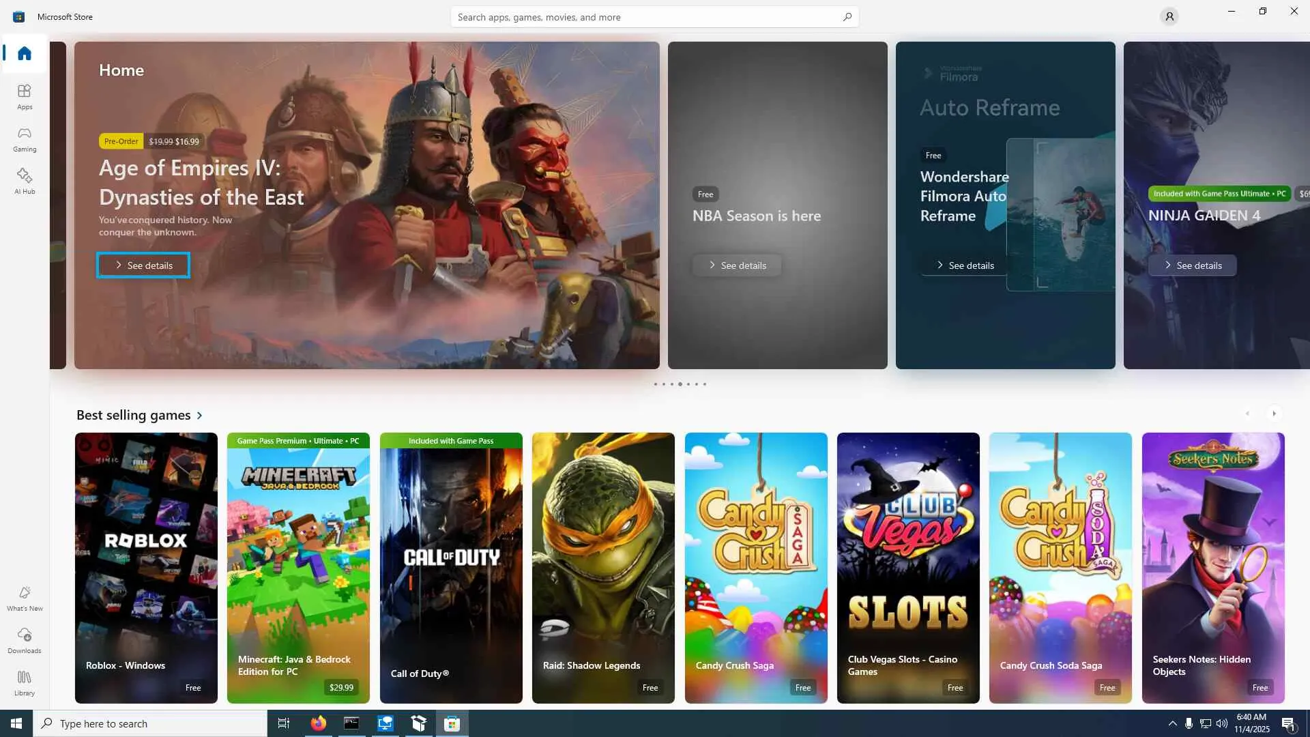Open Minecraft: Java & Bedrock Edition tile
This screenshot has width=1310, height=737.
pyautogui.click(x=298, y=567)
